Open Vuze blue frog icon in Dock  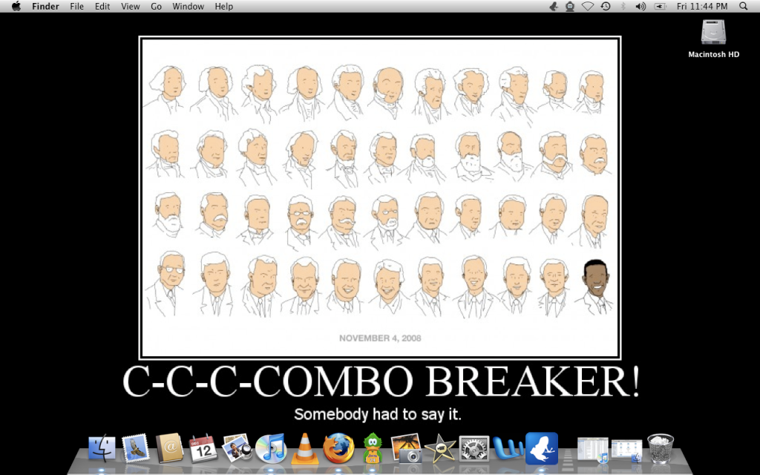click(541, 448)
